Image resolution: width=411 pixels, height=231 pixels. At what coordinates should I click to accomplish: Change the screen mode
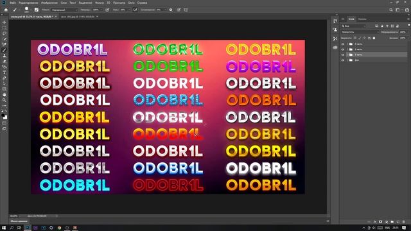[4, 128]
